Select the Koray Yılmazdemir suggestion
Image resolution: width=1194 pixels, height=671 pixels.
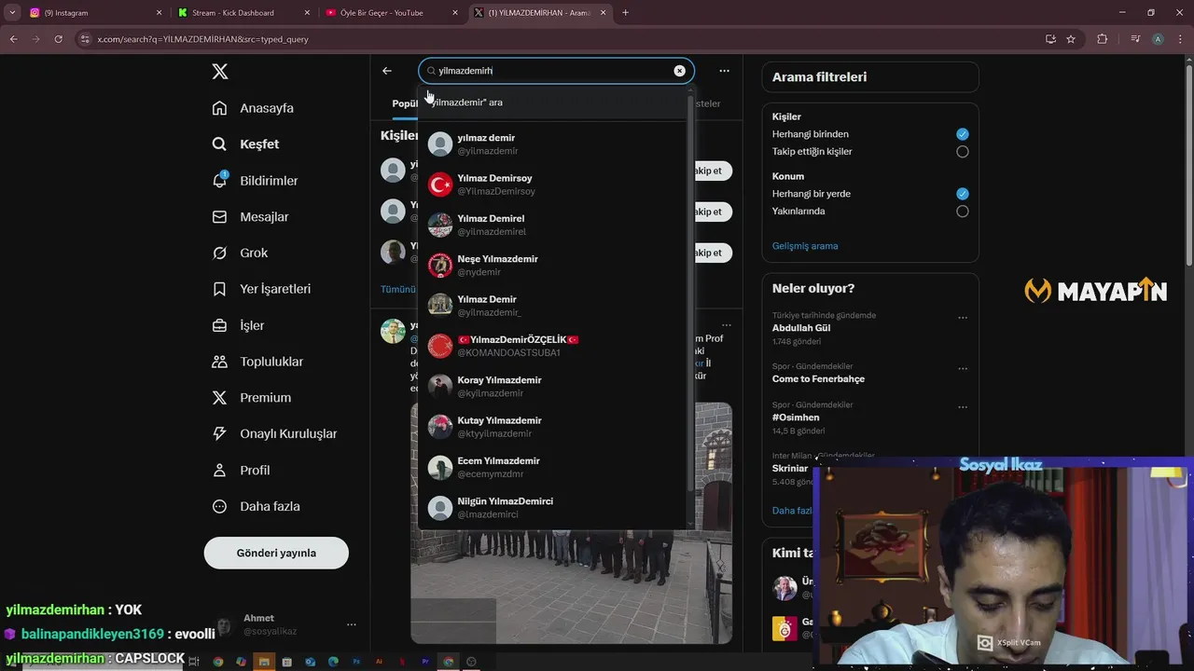552,387
